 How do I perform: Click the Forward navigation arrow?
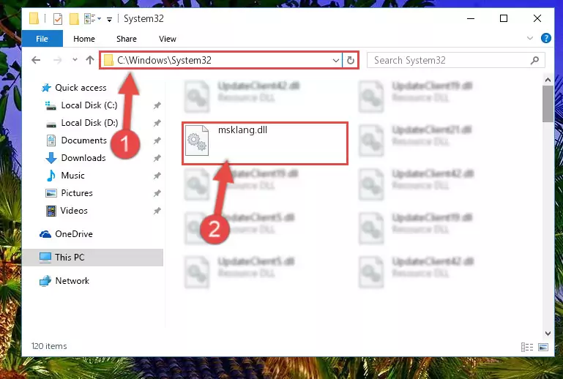(57, 60)
